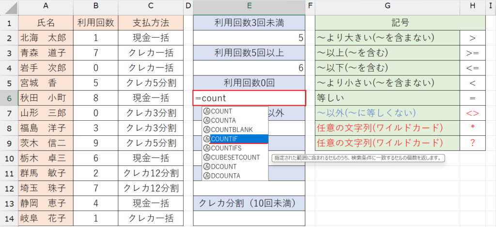The image size is (496, 227).
Task: Choose COUNTIFS from the suggestions
Action: pos(235,148)
